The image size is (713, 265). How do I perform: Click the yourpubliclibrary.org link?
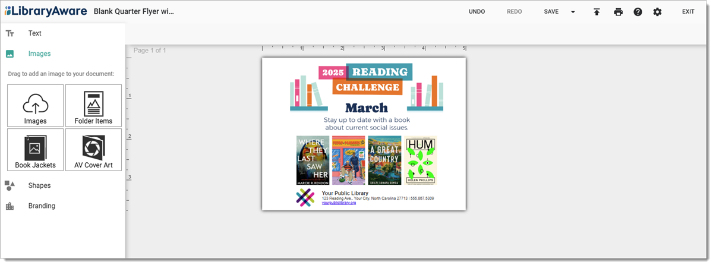(339, 203)
